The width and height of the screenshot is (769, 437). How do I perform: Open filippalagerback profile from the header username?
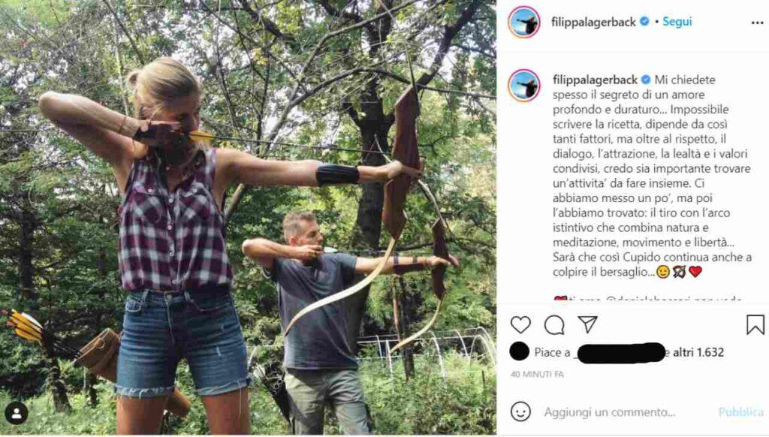coord(594,22)
